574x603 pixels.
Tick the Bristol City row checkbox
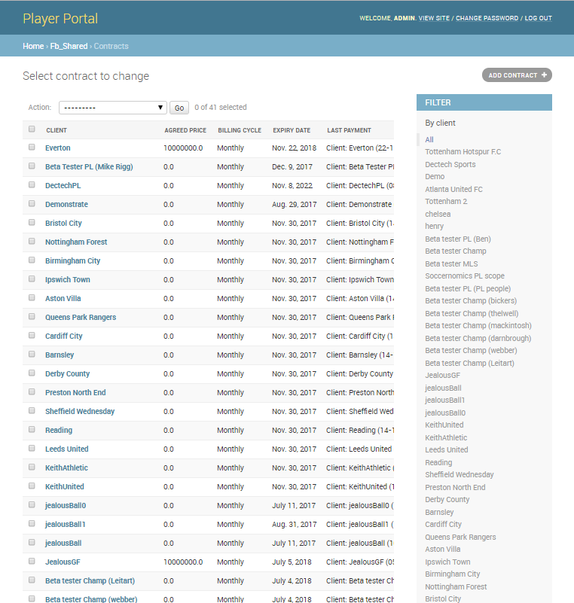coord(32,222)
